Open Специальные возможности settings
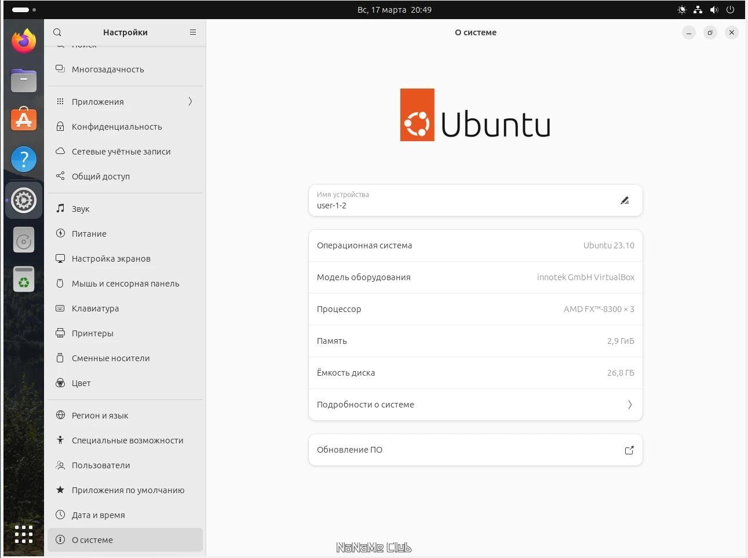This screenshot has width=748, height=558. point(125,440)
